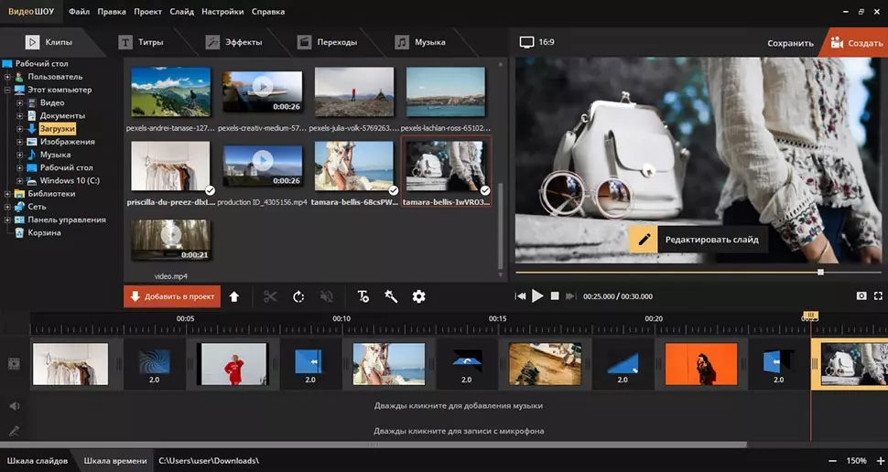
Task: Click the upward arrow folder-up icon
Action: pos(234,296)
